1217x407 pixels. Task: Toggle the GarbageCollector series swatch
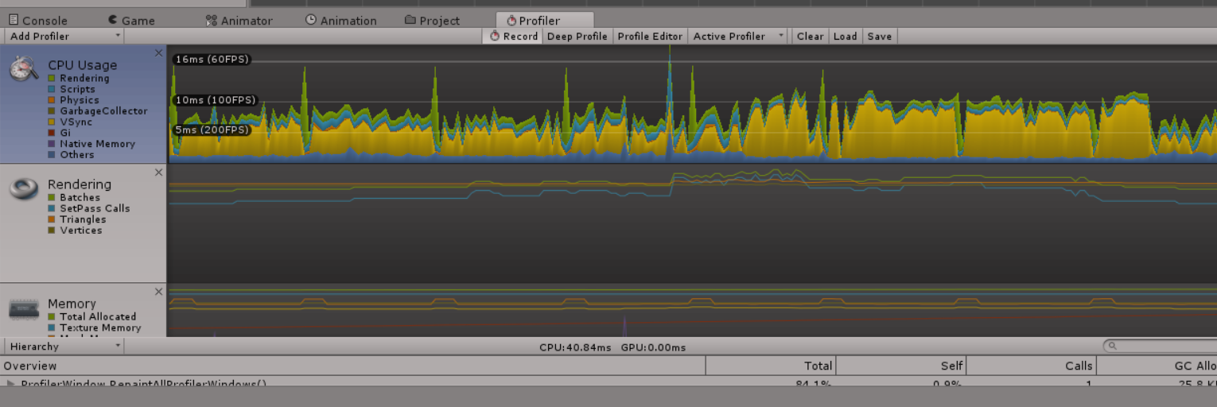point(52,111)
